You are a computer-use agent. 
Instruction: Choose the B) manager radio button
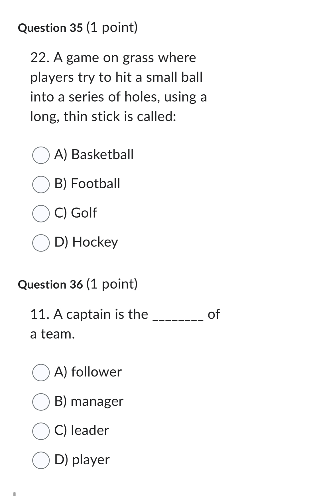click(41, 402)
